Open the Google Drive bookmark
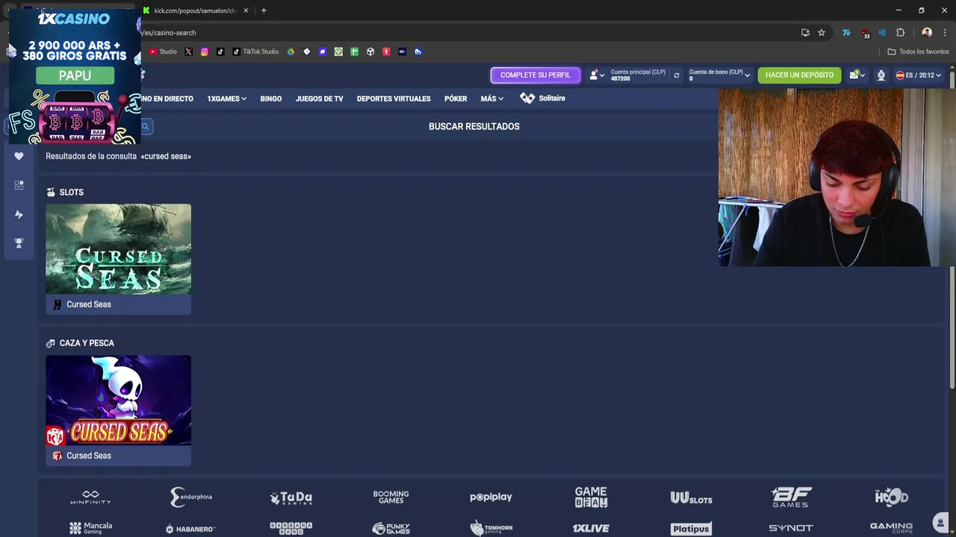Viewport: 956px width, 537px height. 291,51
